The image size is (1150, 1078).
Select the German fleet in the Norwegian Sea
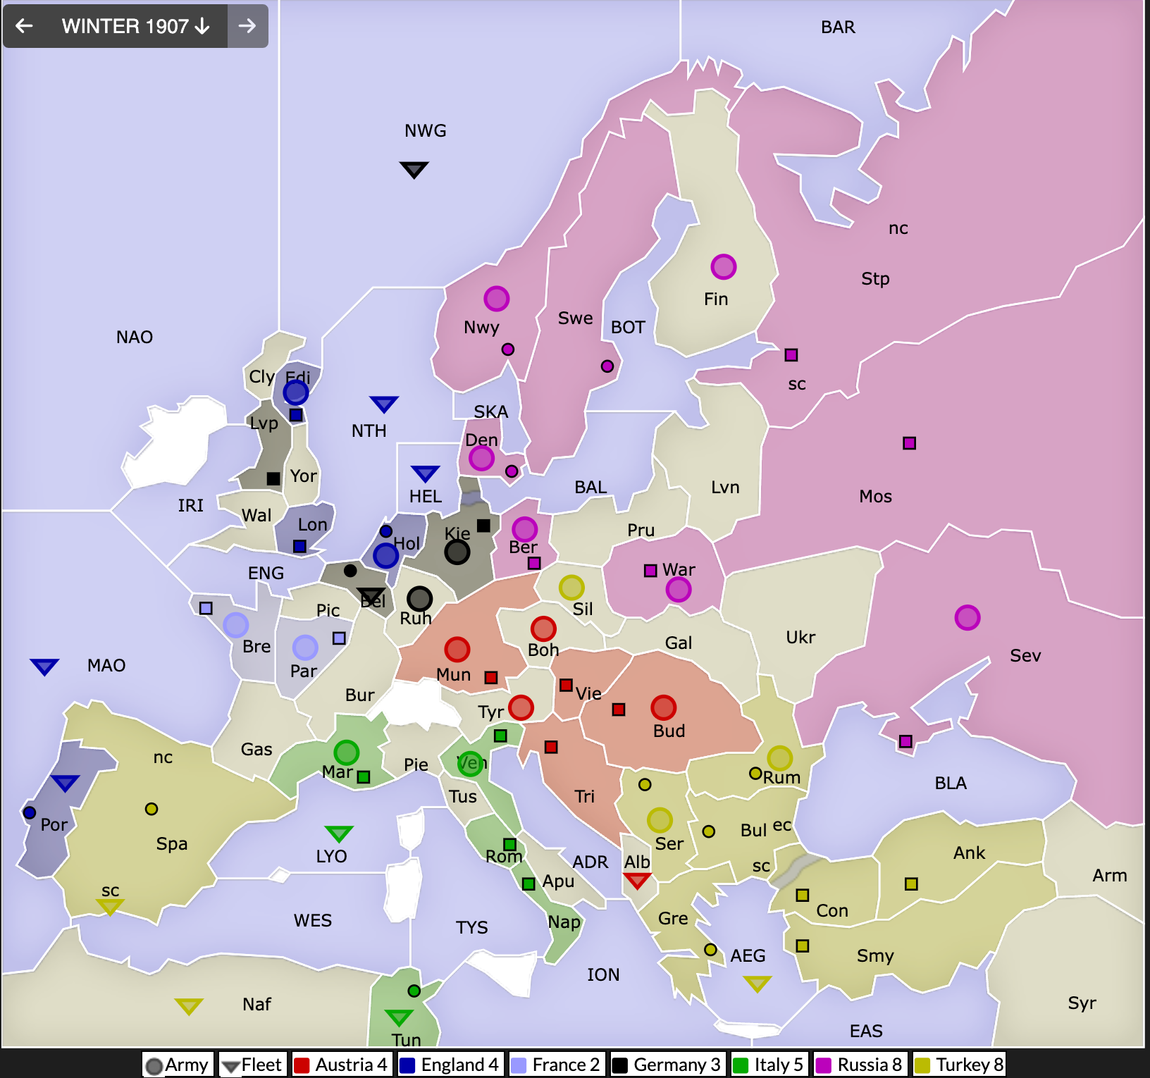tap(414, 170)
